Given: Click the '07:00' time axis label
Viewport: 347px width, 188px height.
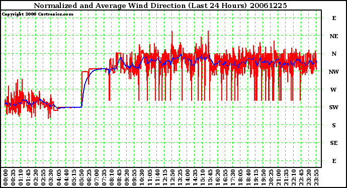Looking at the screenshot, I should pyautogui.click(x=97, y=177).
